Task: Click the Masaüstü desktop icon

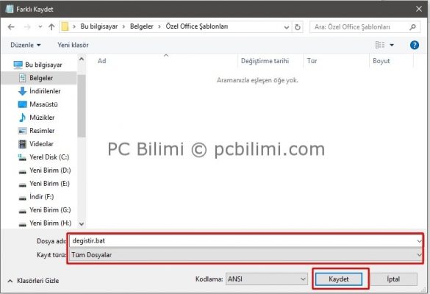Action: coord(22,104)
